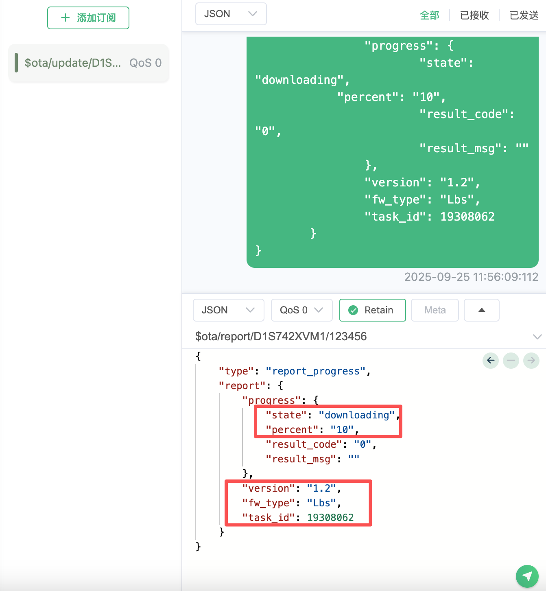
Task: Click the plus icon in Add Subscription
Action: coord(65,18)
